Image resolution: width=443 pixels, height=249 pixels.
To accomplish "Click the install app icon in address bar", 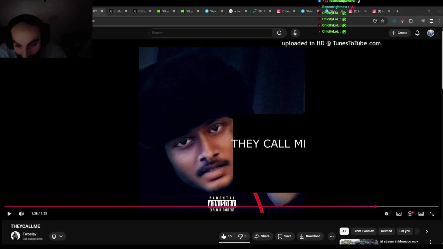I will point(375,21).
